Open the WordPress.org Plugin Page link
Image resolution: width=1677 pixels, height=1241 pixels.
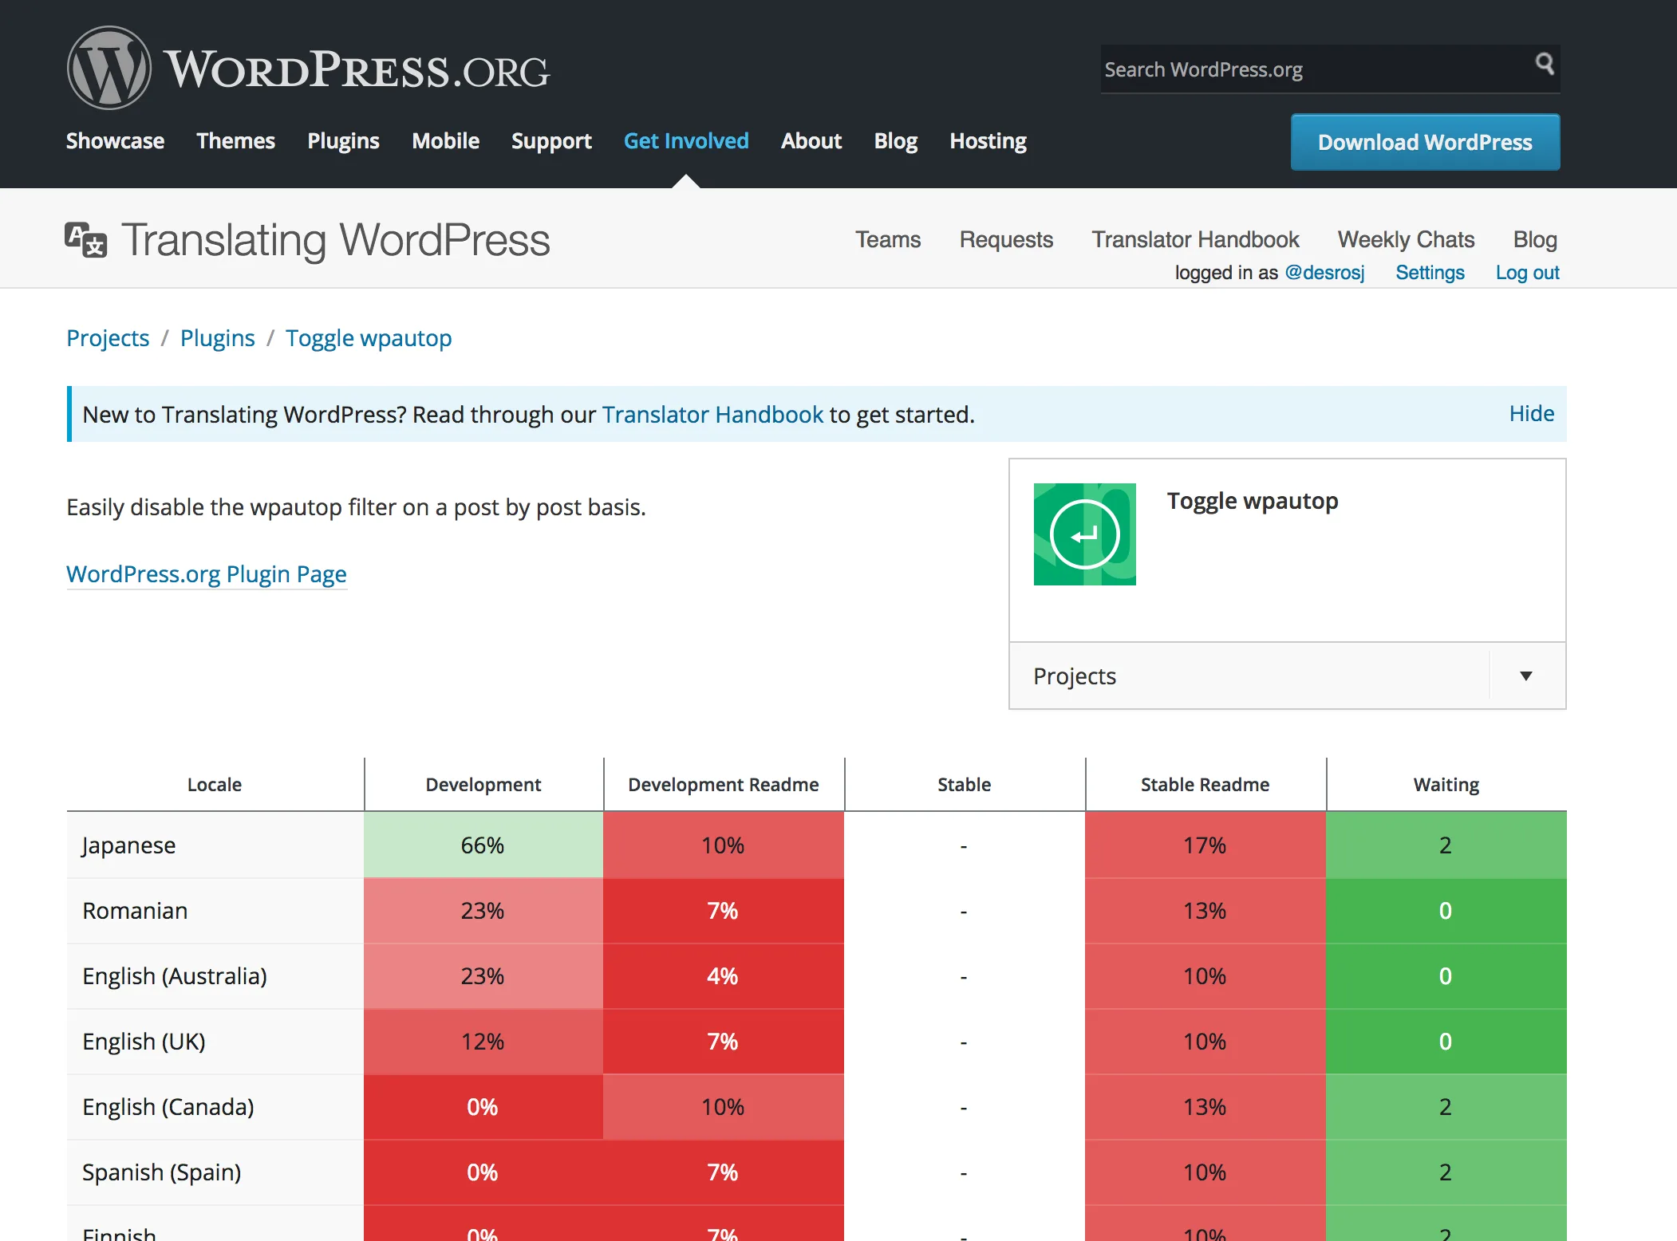click(x=207, y=574)
